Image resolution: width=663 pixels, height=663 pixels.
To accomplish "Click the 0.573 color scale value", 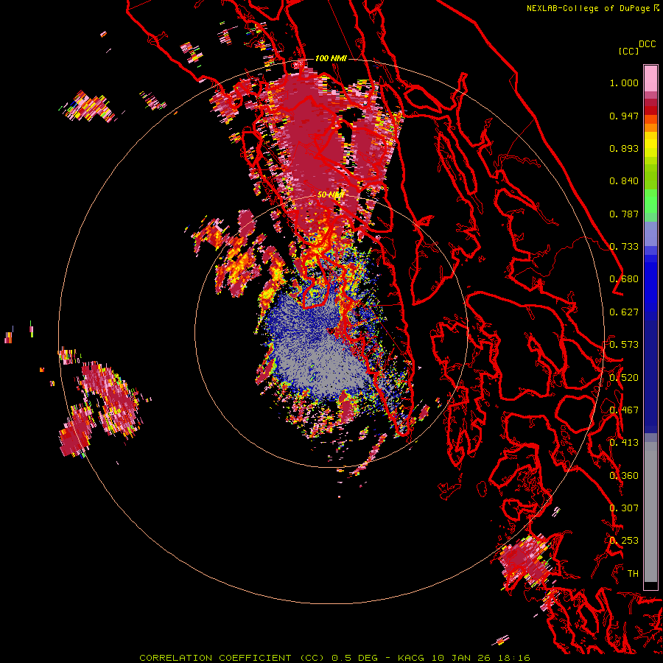I will point(624,345).
